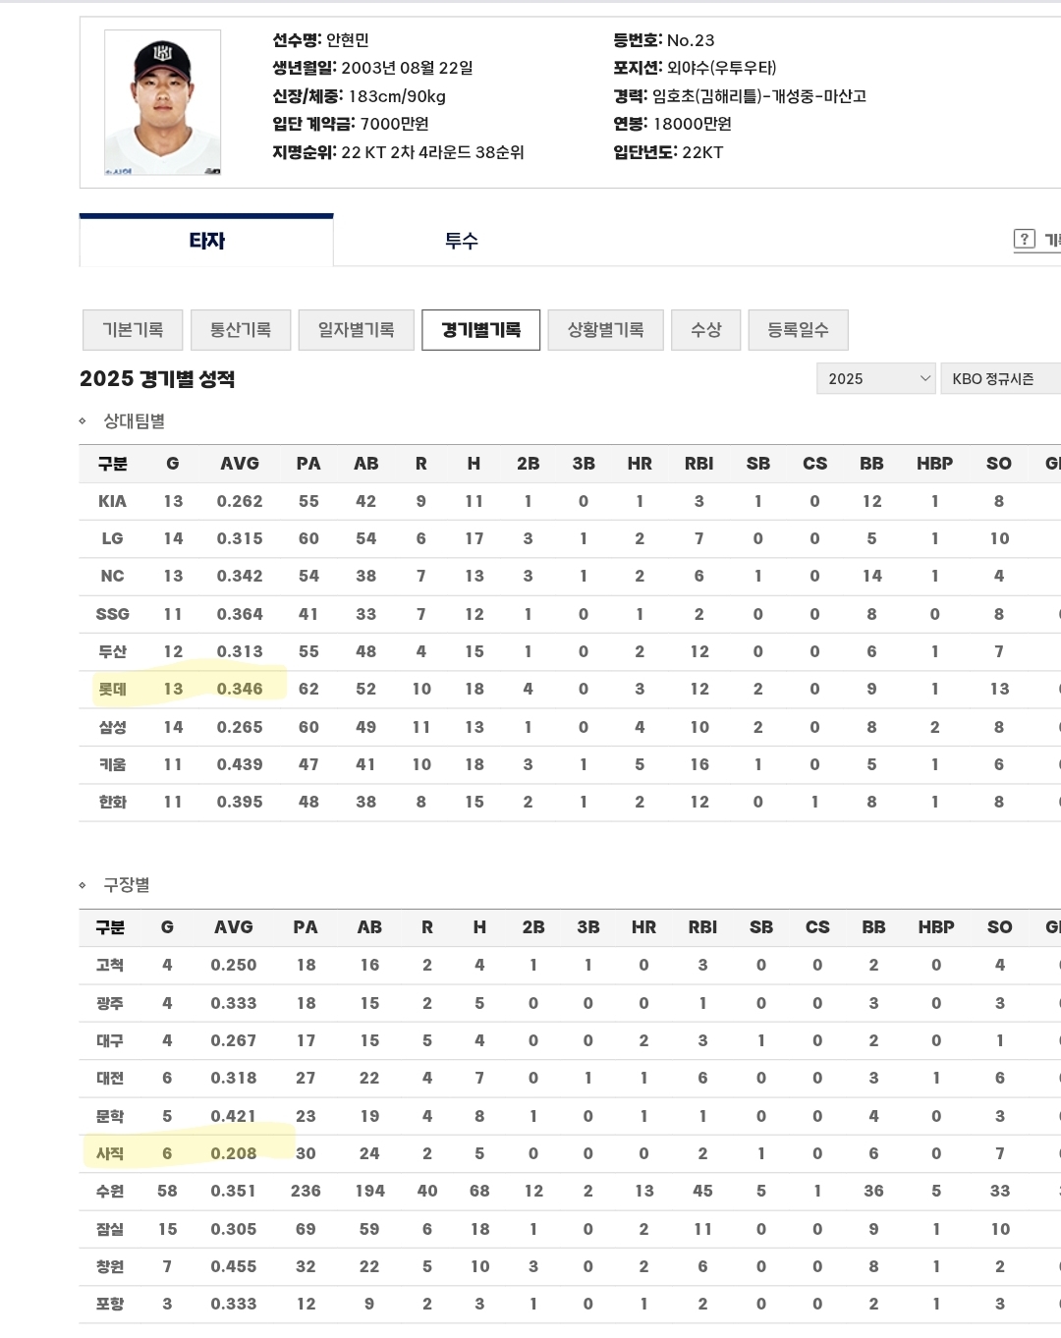Select the 경기별기록 sub-tab

[x=480, y=330]
